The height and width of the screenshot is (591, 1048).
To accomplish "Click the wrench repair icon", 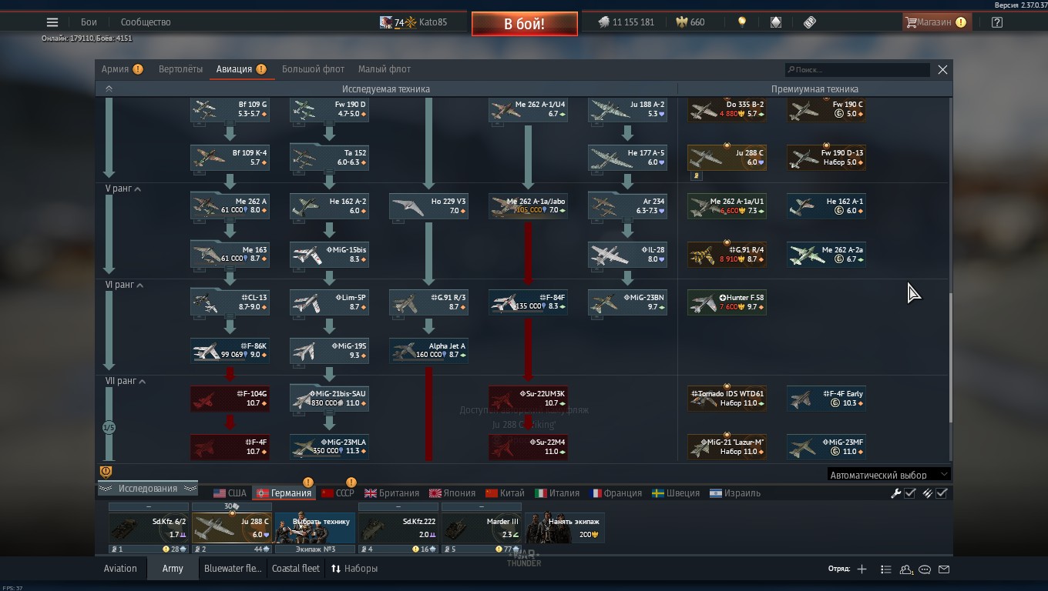I will 896,493.
